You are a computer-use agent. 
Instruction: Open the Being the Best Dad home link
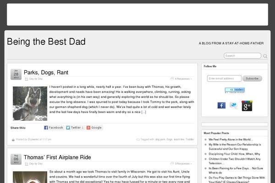pyautogui.click(x=46, y=42)
